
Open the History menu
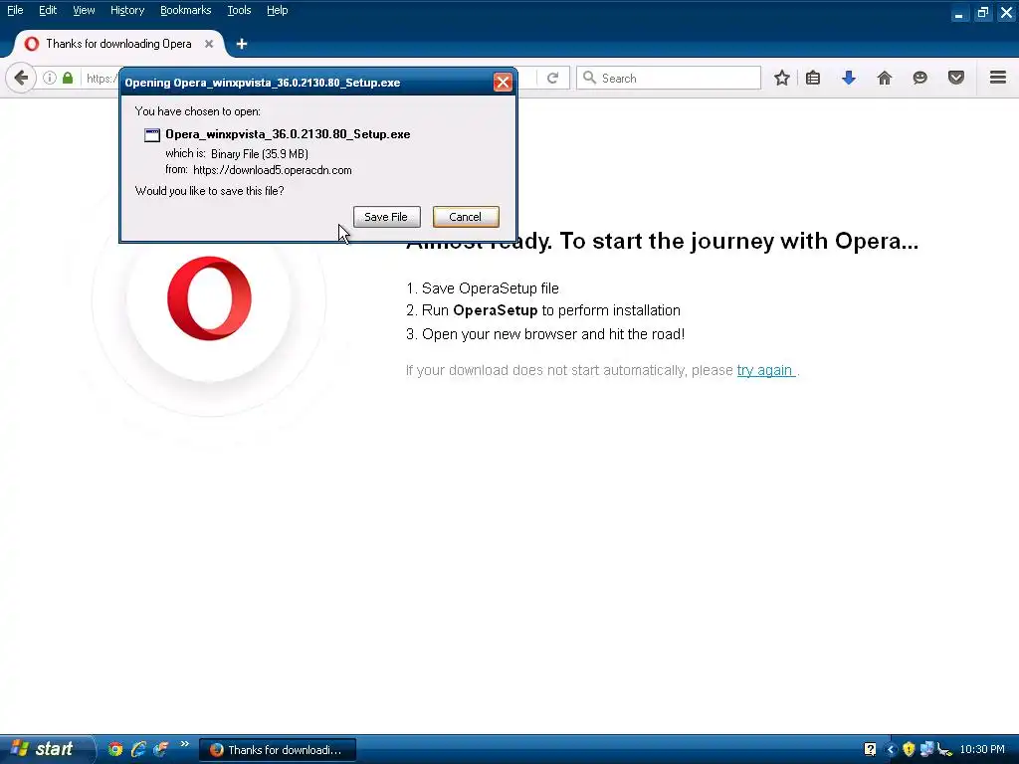pos(127,10)
